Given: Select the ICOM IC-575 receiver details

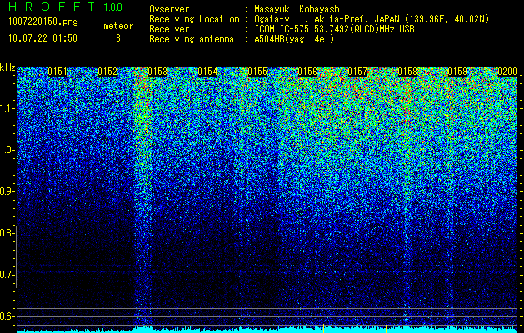Looking at the screenshot, I should pyautogui.click(x=334, y=29).
